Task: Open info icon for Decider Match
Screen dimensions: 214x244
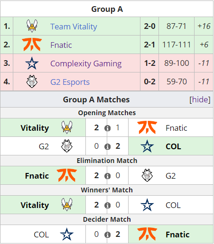Action: [107, 235]
